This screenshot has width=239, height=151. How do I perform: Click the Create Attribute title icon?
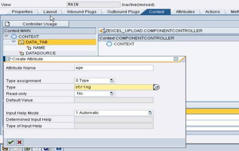[8, 59]
